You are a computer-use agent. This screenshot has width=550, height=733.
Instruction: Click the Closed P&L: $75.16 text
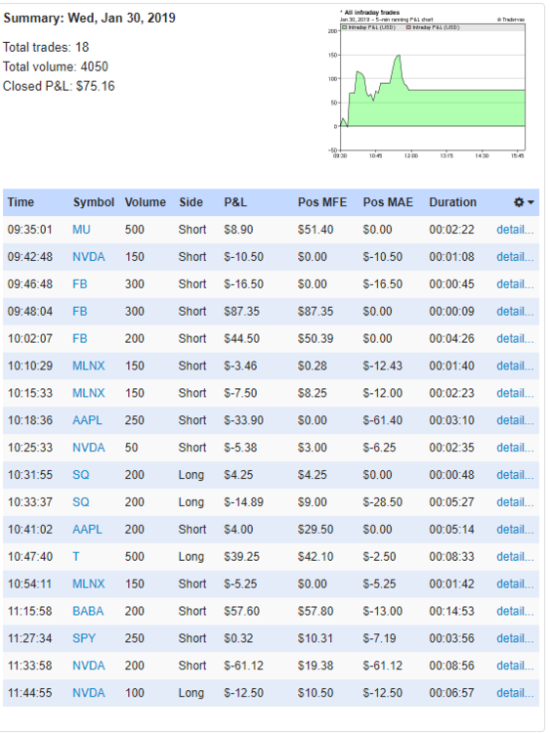point(59,86)
